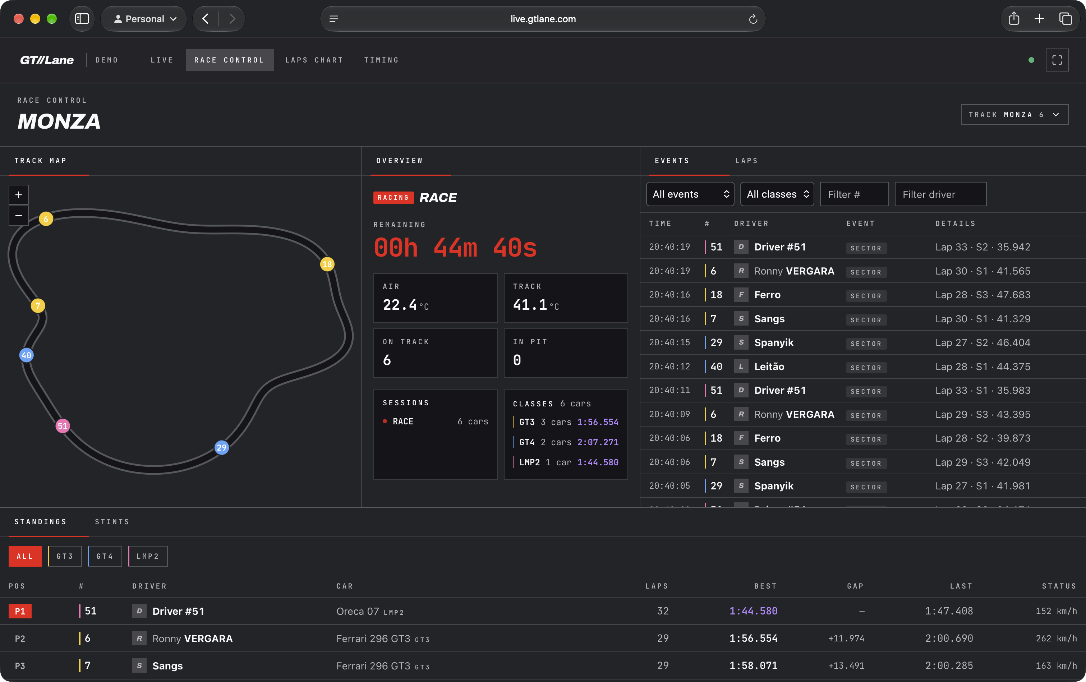Go forward to next page
Image resolution: width=1086 pixels, height=682 pixels.
click(x=232, y=18)
